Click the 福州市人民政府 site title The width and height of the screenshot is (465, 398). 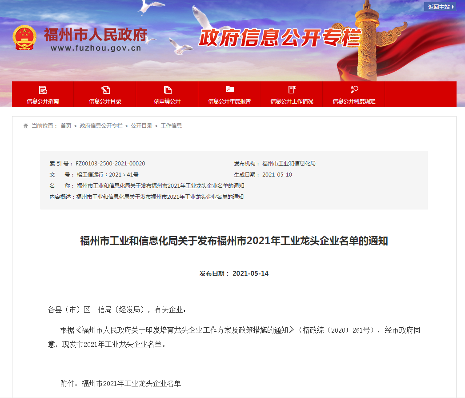tap(95, 35)
